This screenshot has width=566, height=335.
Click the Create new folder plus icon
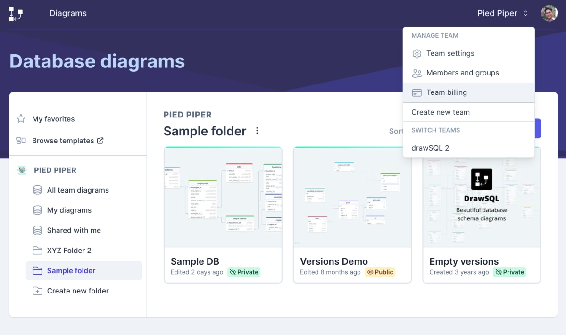(x=37, y=291)
